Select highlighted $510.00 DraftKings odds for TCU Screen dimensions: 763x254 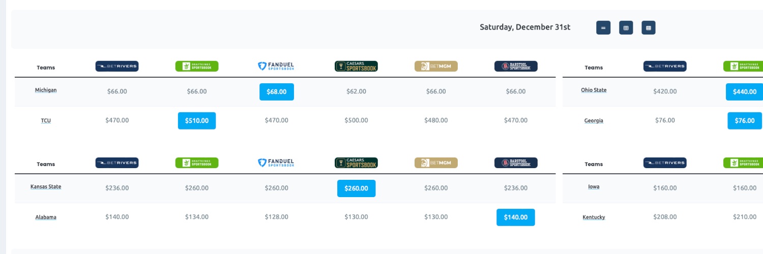pyautogui.click(x=197, y=120)
